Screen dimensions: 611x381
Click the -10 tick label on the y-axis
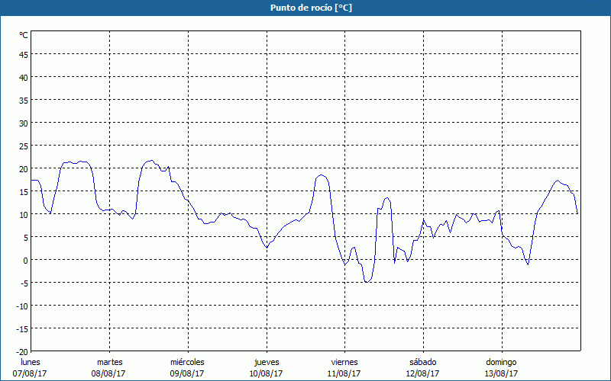[x=21, y=306]
